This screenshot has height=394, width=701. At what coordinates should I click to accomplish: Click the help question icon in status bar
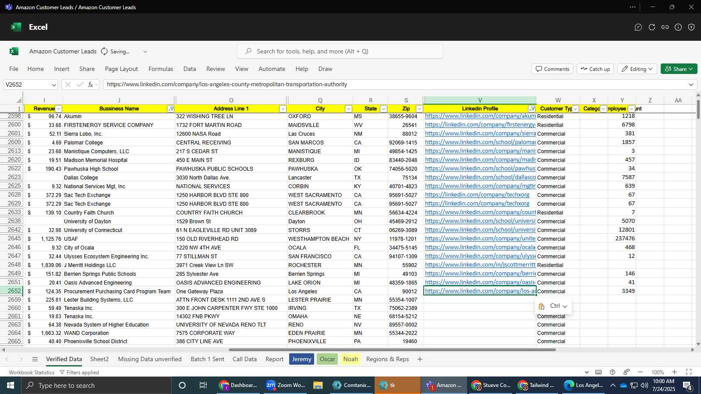(x=612, y=372)
